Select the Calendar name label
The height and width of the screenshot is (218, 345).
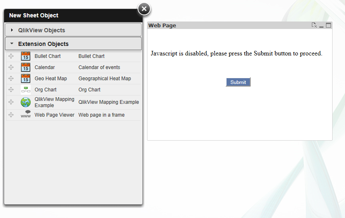click(x=45, y=67)
